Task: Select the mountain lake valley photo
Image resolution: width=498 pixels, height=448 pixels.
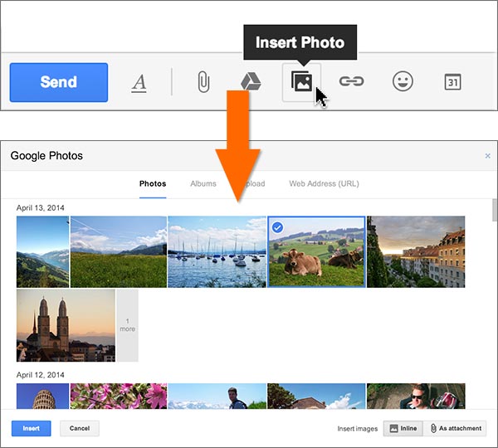Action: pos(42,251)
